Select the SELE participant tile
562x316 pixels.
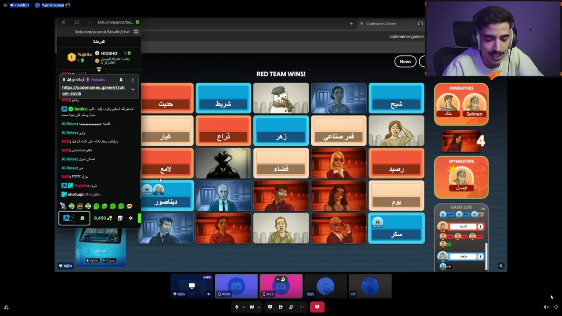(x=281, y=286)
